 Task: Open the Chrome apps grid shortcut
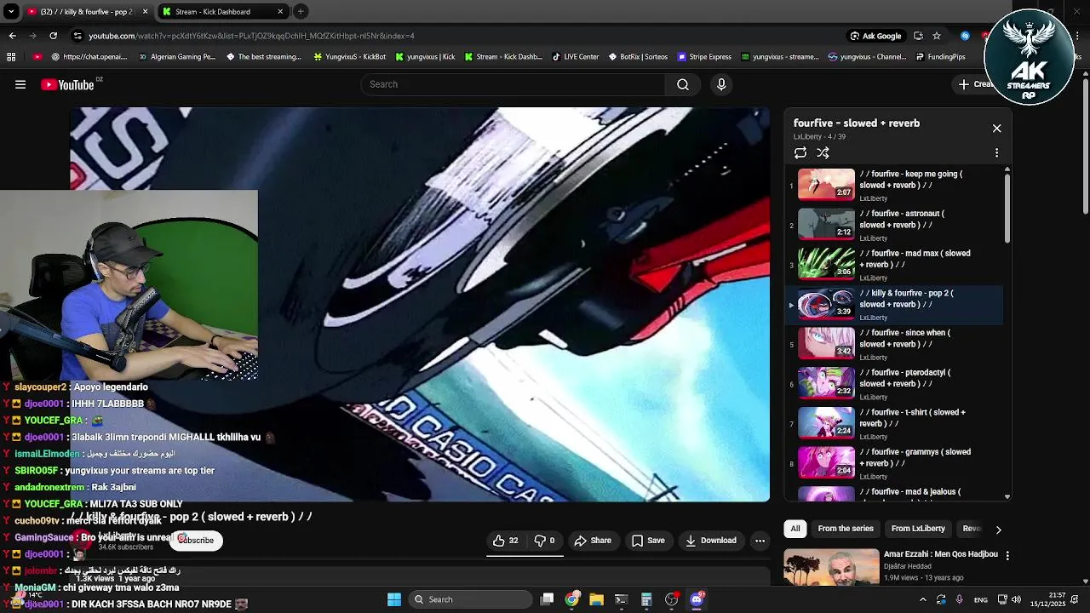(11, 57)
